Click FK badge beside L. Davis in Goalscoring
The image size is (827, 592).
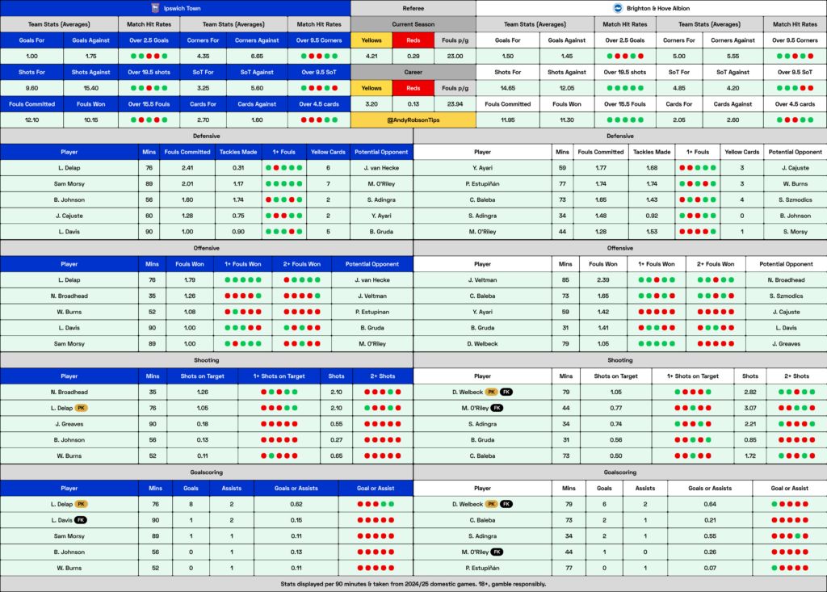(81, 519)
